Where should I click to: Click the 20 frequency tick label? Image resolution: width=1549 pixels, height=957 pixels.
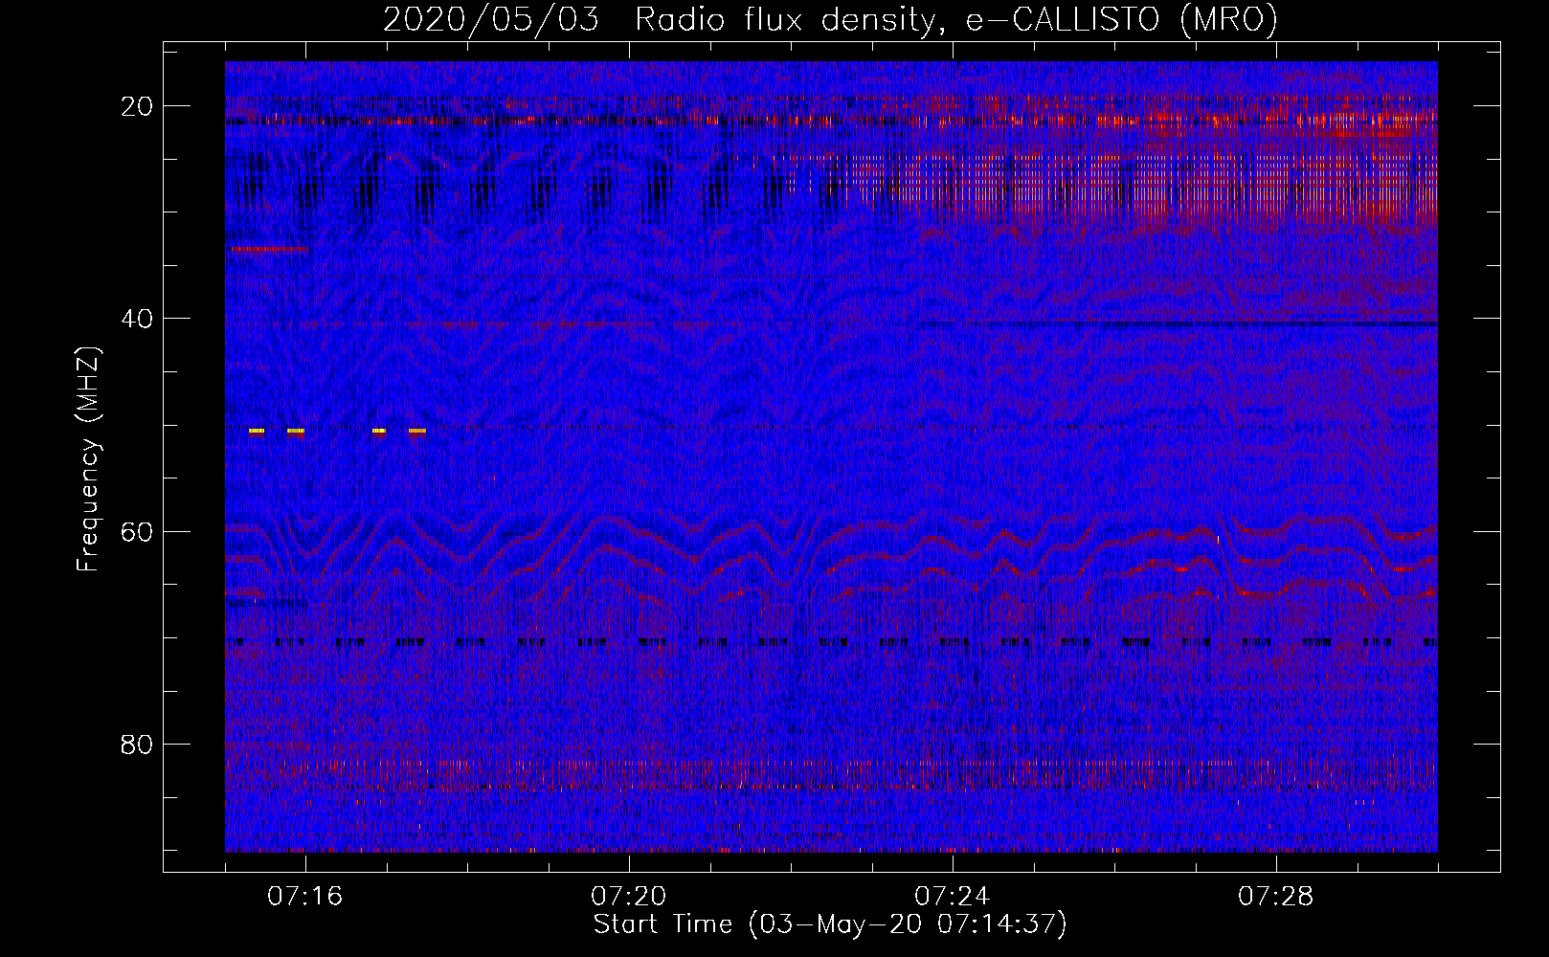click(x=137, y=106)
